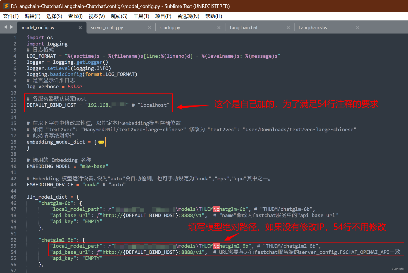Click the DEFAULT_BIND_HOST assignment name on line 12
This screenshot has height=273, width=408.
pos(51,105)
